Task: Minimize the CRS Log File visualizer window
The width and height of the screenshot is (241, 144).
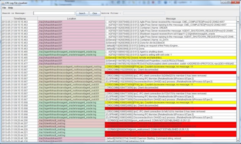Action: [224, 2]
